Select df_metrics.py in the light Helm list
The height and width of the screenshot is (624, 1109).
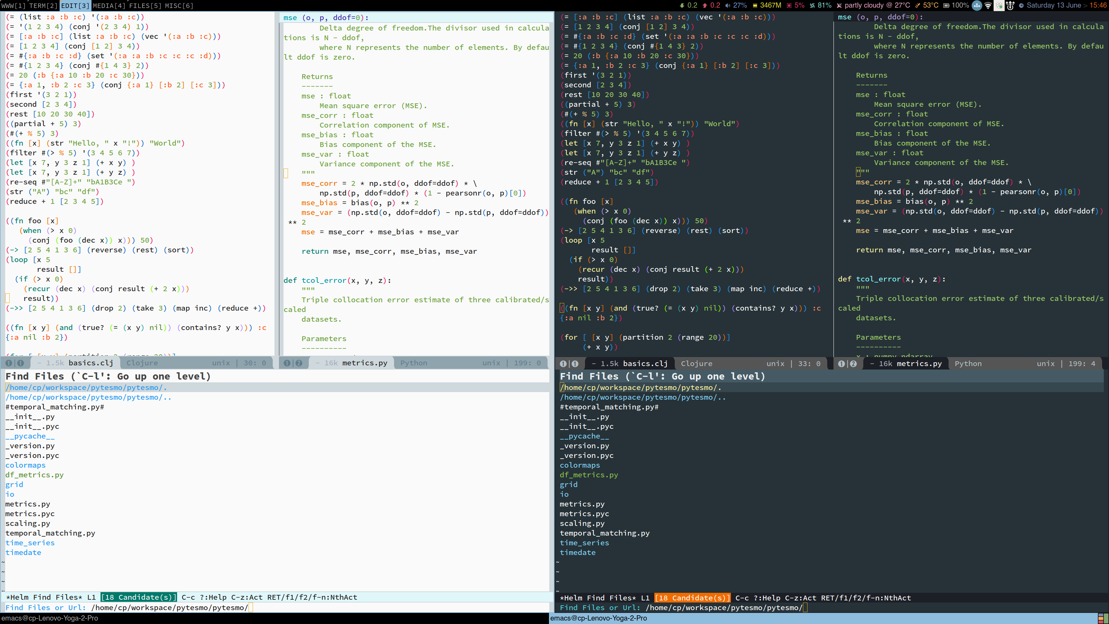(x=34, y=475)
